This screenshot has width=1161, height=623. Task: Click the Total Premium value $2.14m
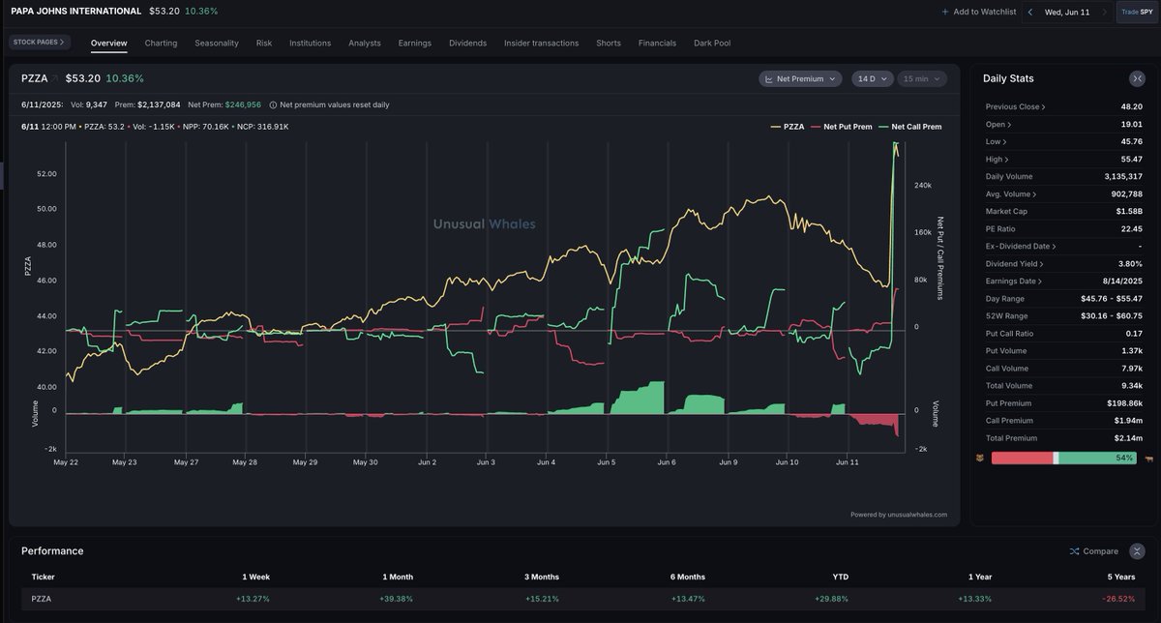(x=1129, y=437)
